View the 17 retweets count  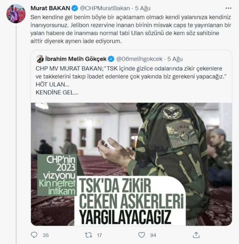coord(100,235)
